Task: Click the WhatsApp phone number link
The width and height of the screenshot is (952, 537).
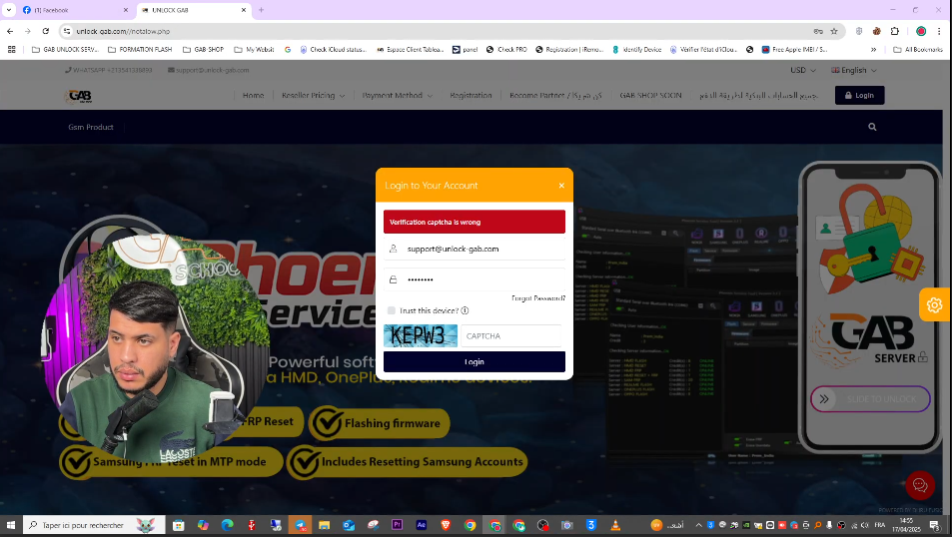Action: (109, 71)
